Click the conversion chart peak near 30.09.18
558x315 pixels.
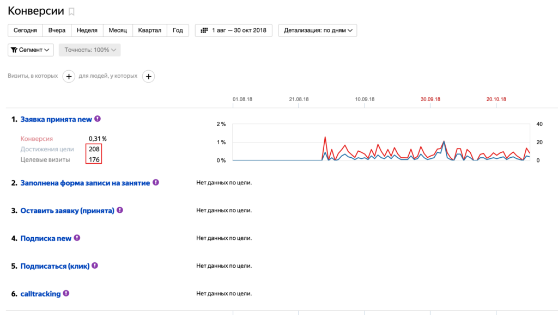pos(444,141)
